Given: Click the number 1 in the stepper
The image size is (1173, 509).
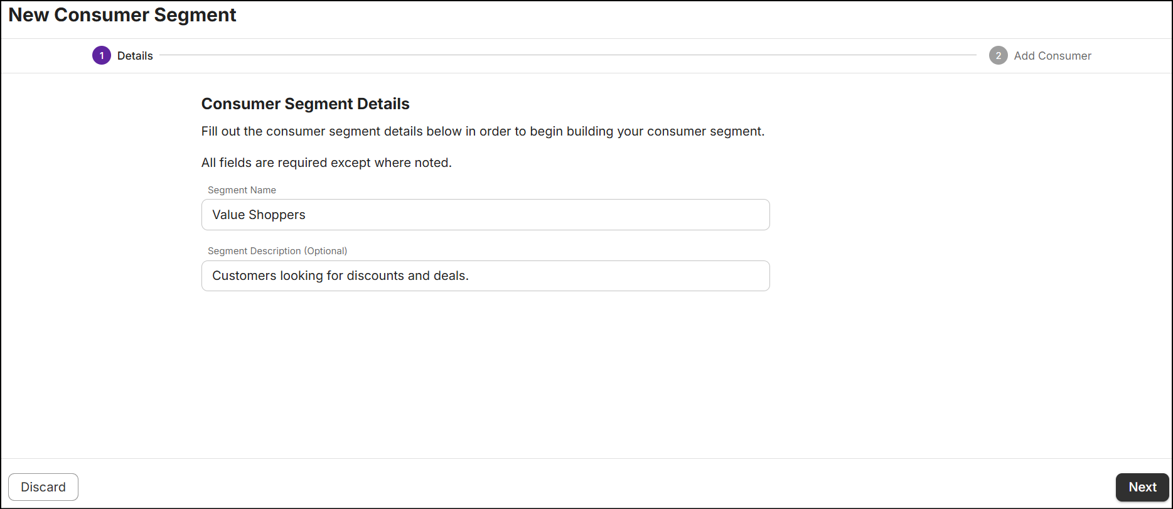Looking at the screenshot, I should [102, 56].
